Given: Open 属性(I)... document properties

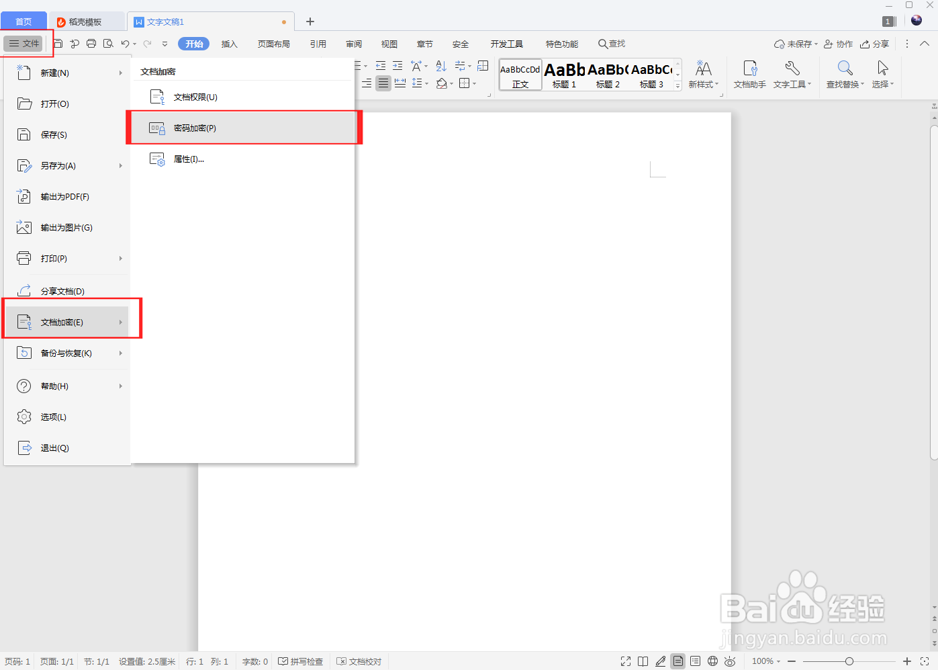Looking at the screenshot, I should (242, 159).
